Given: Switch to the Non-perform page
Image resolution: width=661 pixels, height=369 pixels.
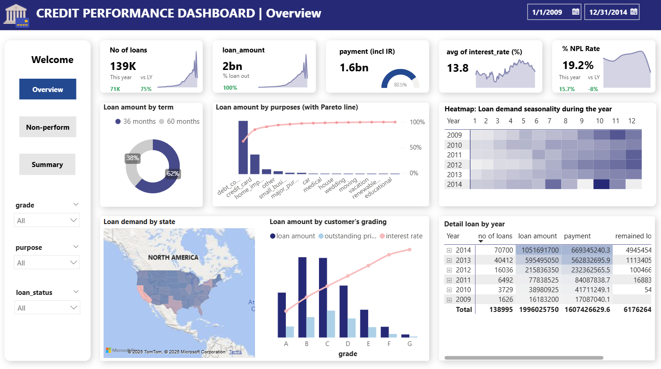Looking at the screenshot, I should click(47, 127).
